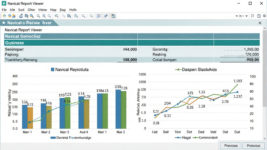267x150 pixels.
Task: Click the Gusiness section header
Action: point(132,43)
